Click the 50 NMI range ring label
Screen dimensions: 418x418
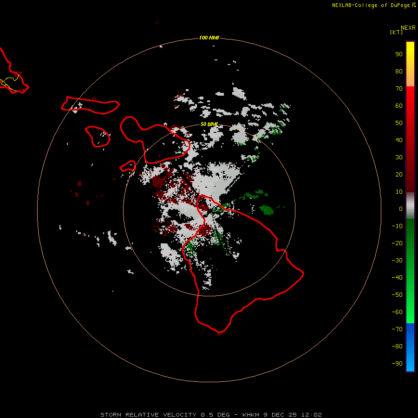tap(209, 124)
